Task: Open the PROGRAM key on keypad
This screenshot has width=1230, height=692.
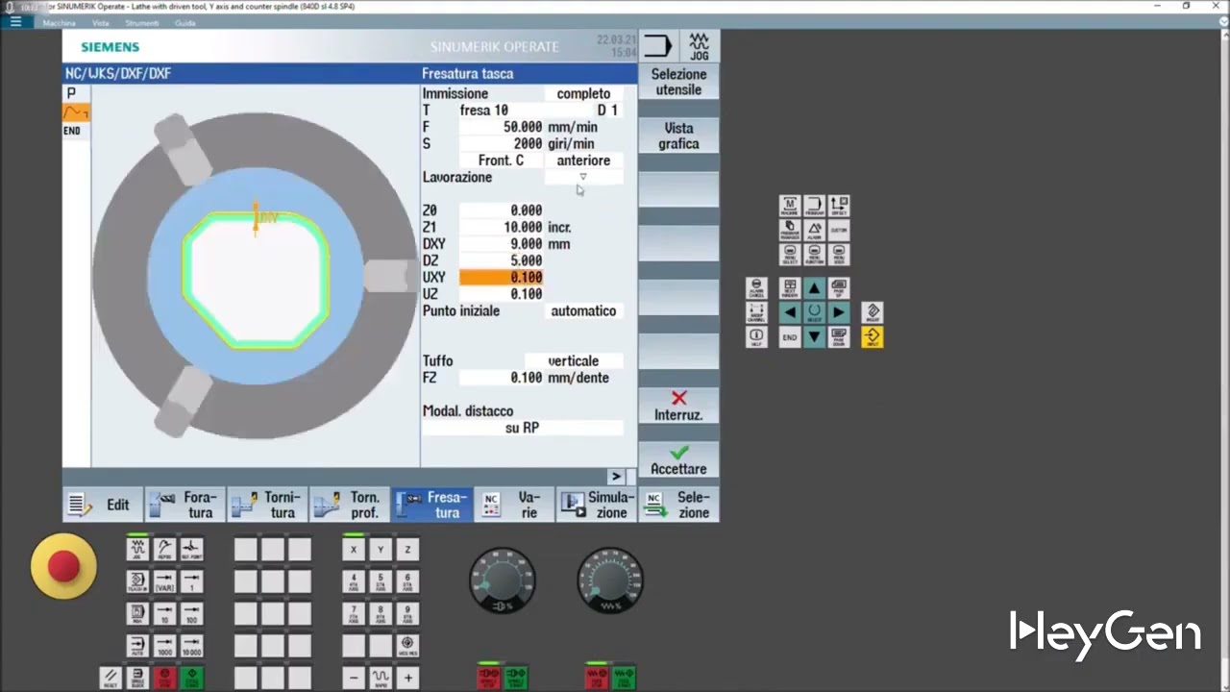Action: pos(815,206)
